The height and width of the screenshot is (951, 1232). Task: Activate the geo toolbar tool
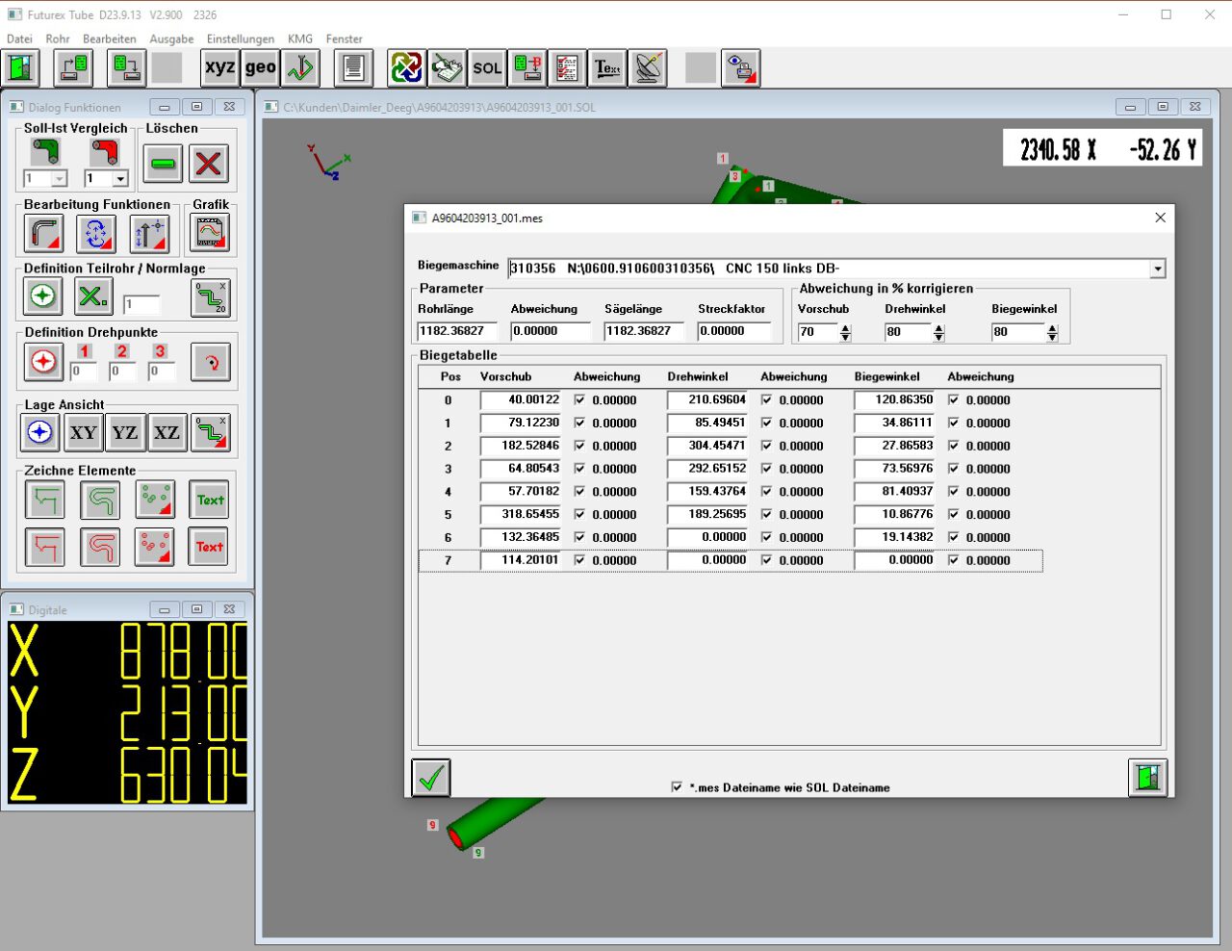pyautogui.click(x=258, y=67)
